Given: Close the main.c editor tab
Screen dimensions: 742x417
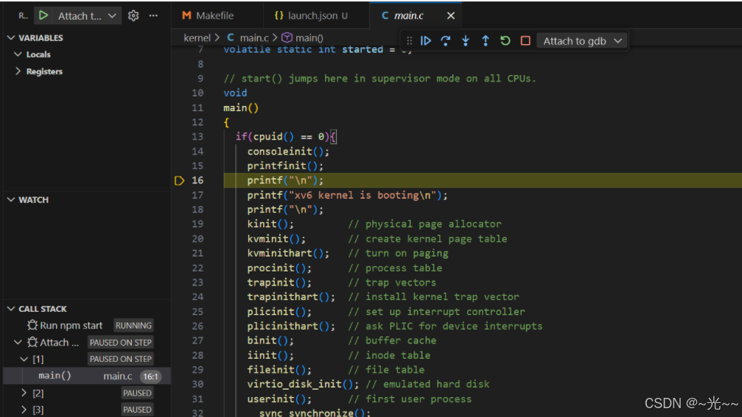Looking at the screenshot, I should coord(451,15).
